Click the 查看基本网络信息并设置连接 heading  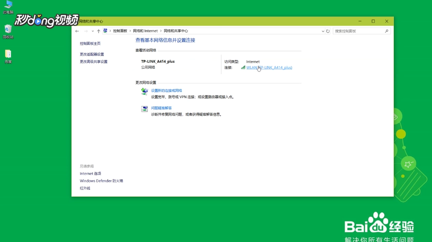click(165, 40)
